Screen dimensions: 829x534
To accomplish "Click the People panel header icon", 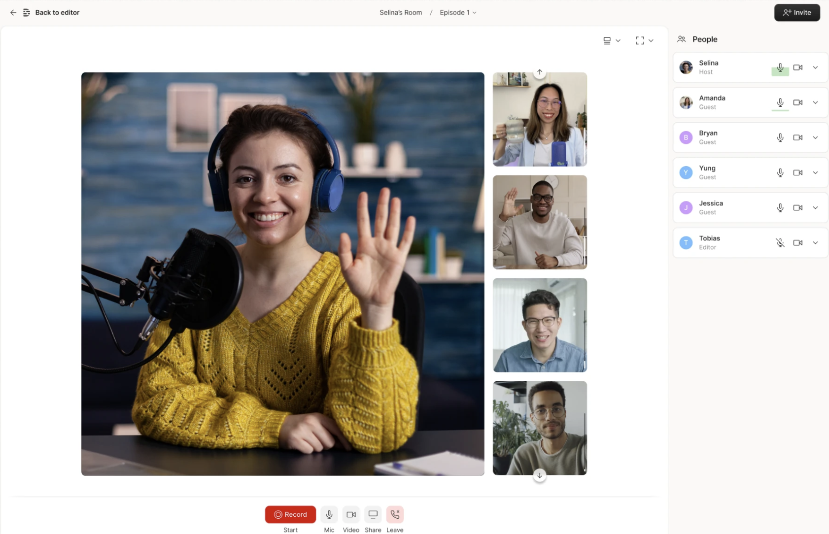I will tap(681, 39).
